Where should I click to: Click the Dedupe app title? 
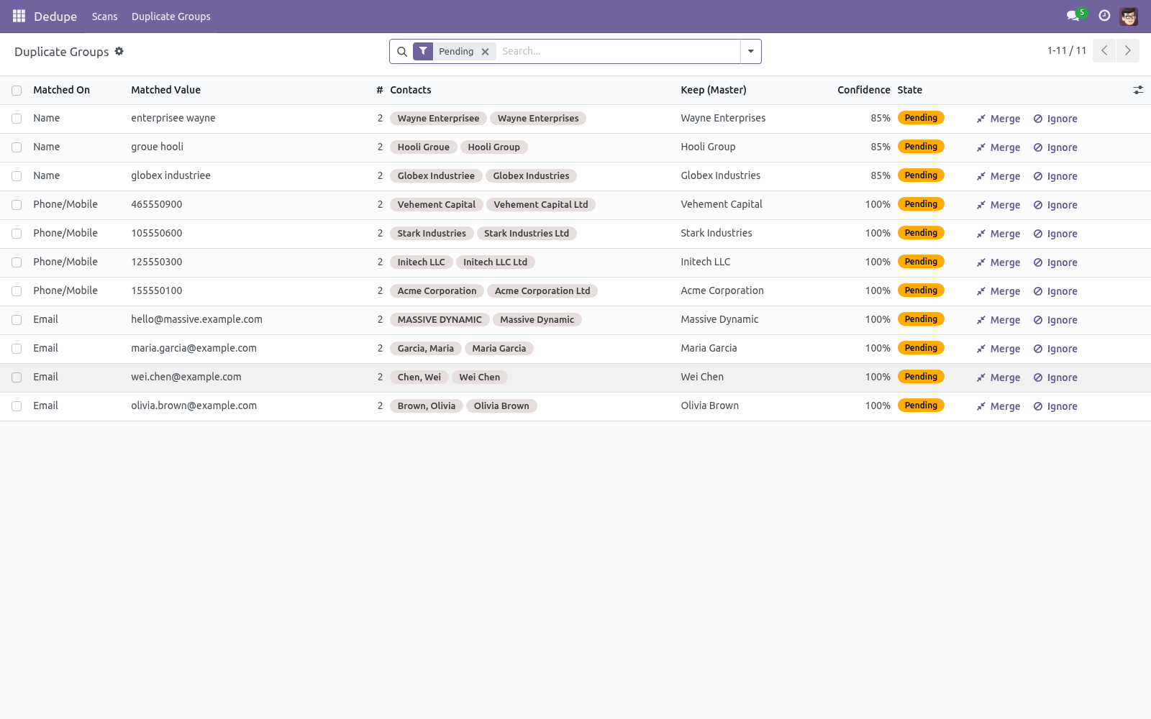tap(55, 17)
